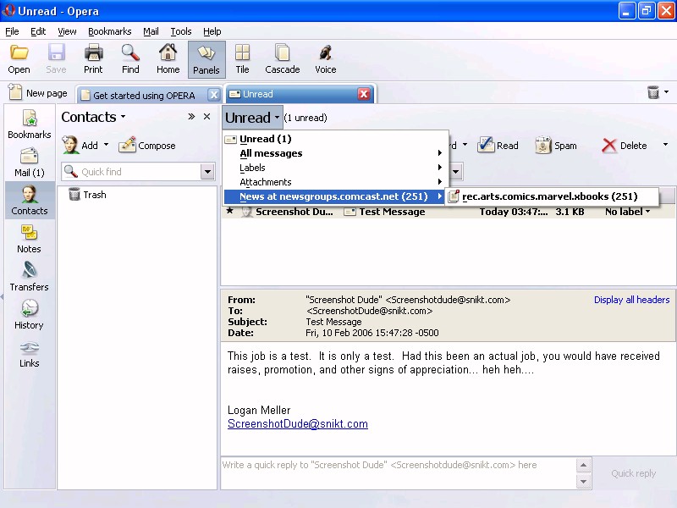
Task: Open the Transfers panel
Action: (x=29, y=277)
